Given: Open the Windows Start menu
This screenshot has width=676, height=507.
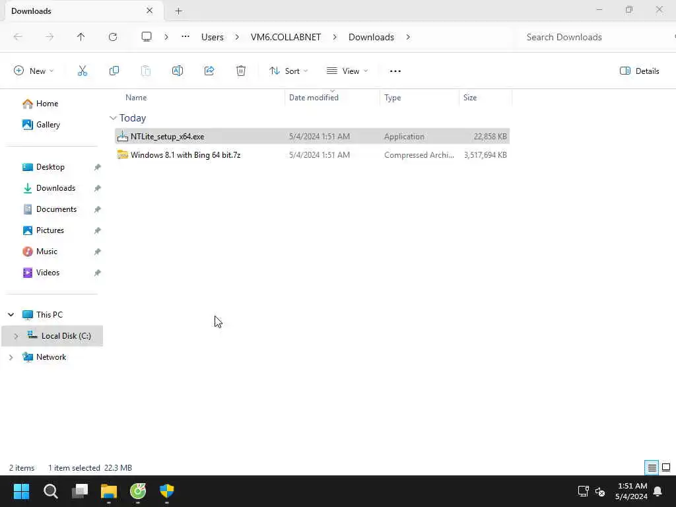Looking at the screenshot, I should pos(22,491).
